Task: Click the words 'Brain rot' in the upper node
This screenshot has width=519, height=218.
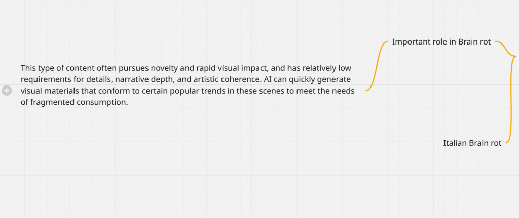Action: pyautogui.click(x=474, y=42)
